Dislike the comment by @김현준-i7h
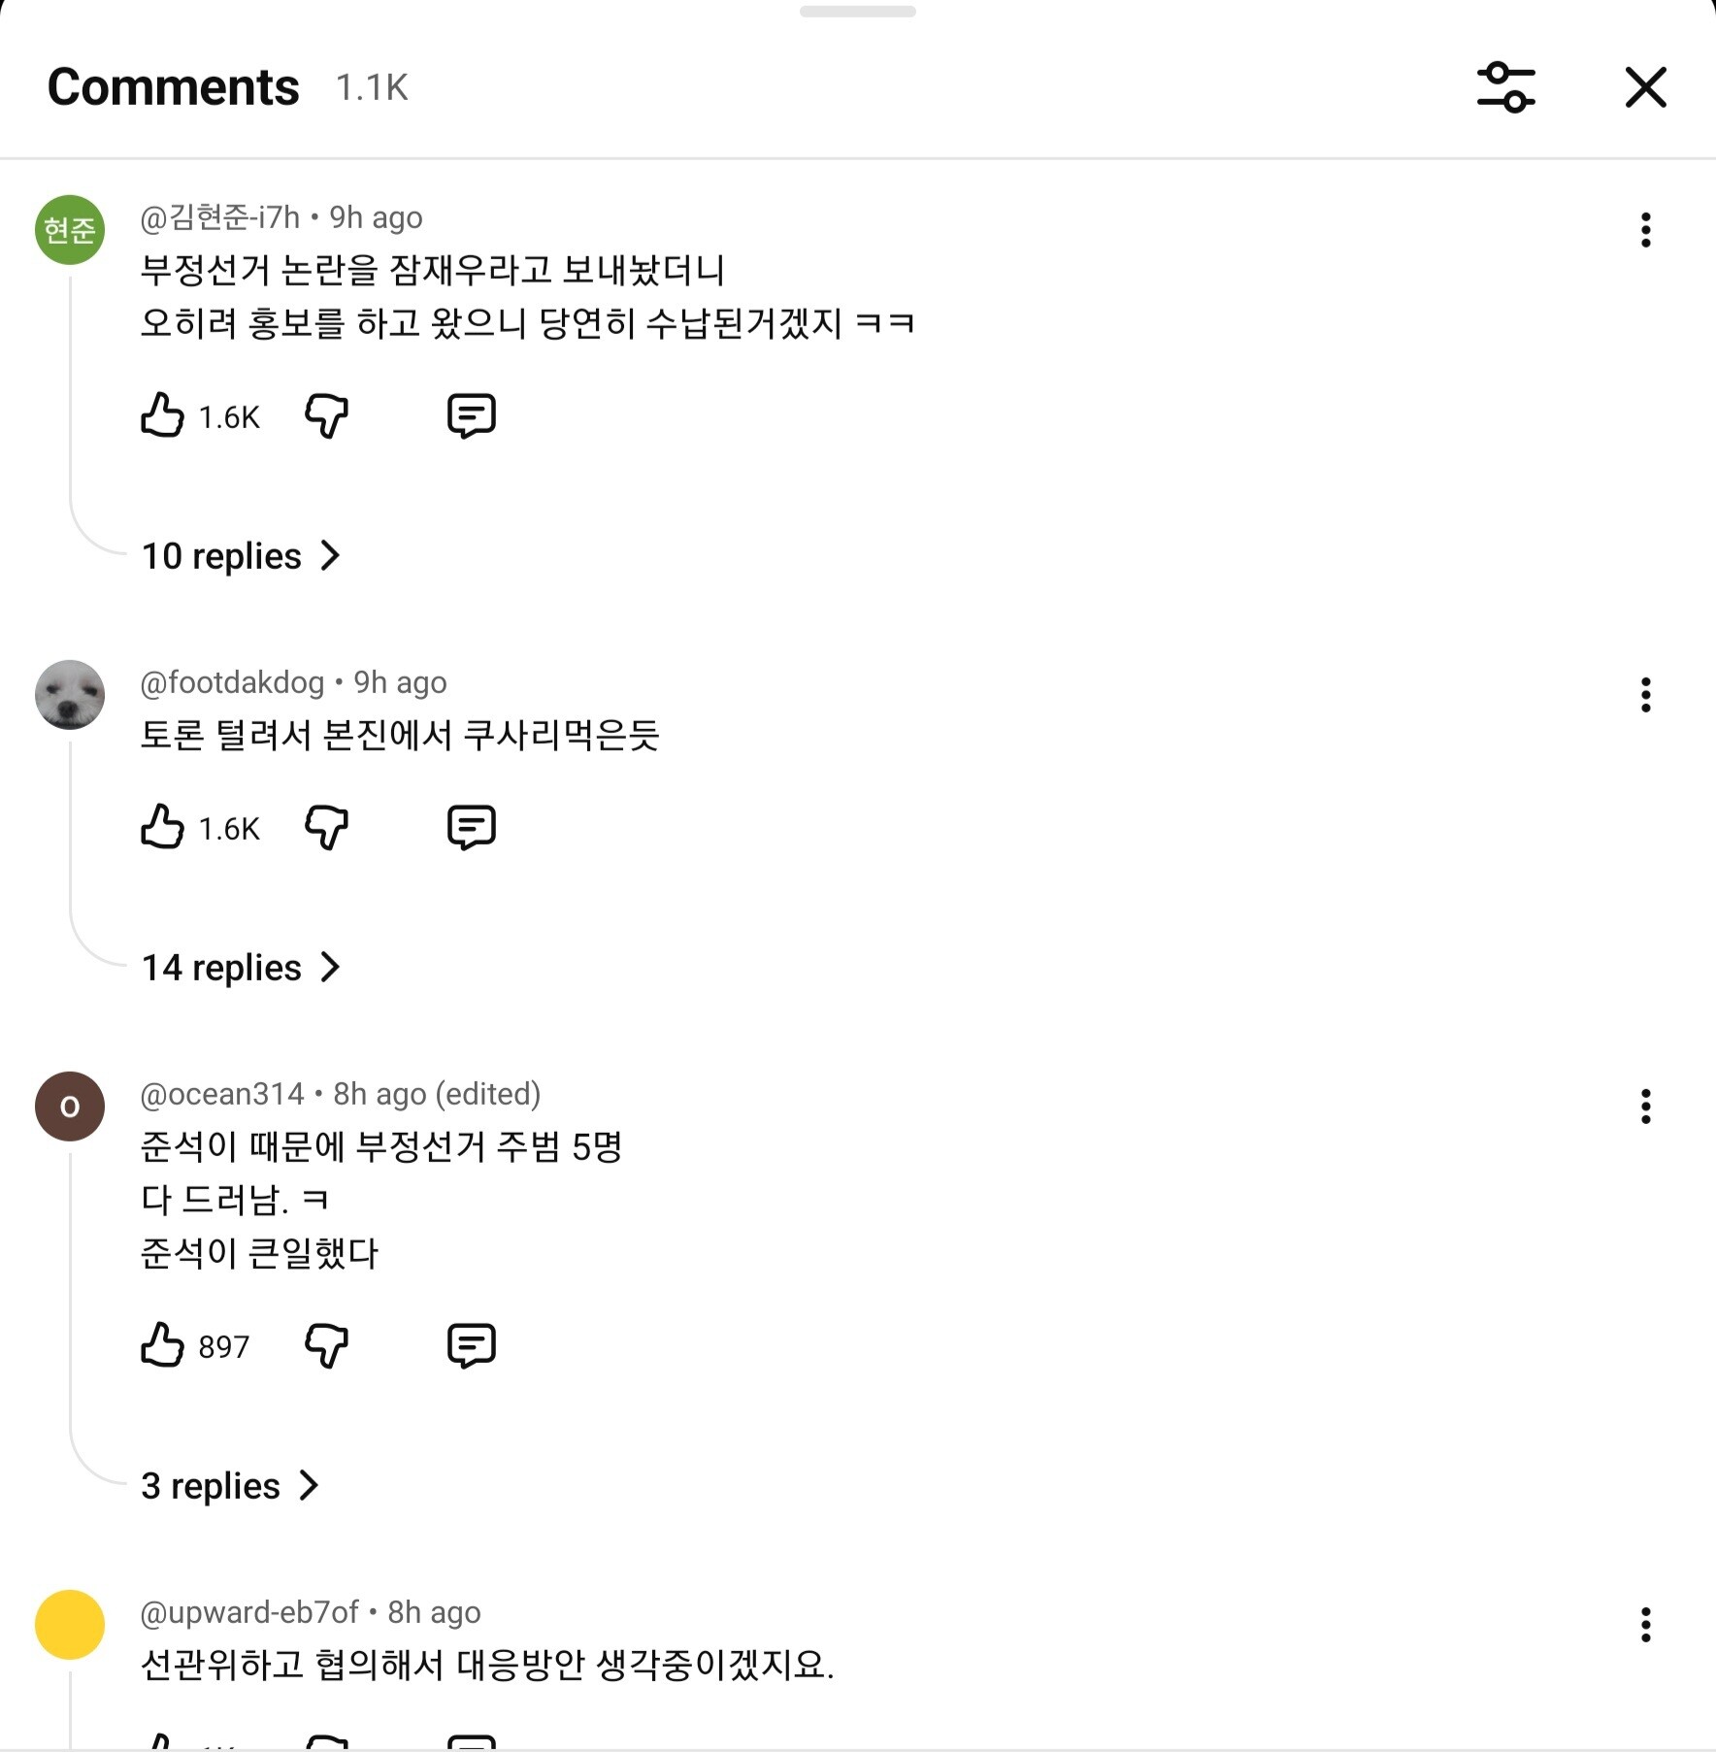The image size is (1716, 1752). (x=326, y=415)
